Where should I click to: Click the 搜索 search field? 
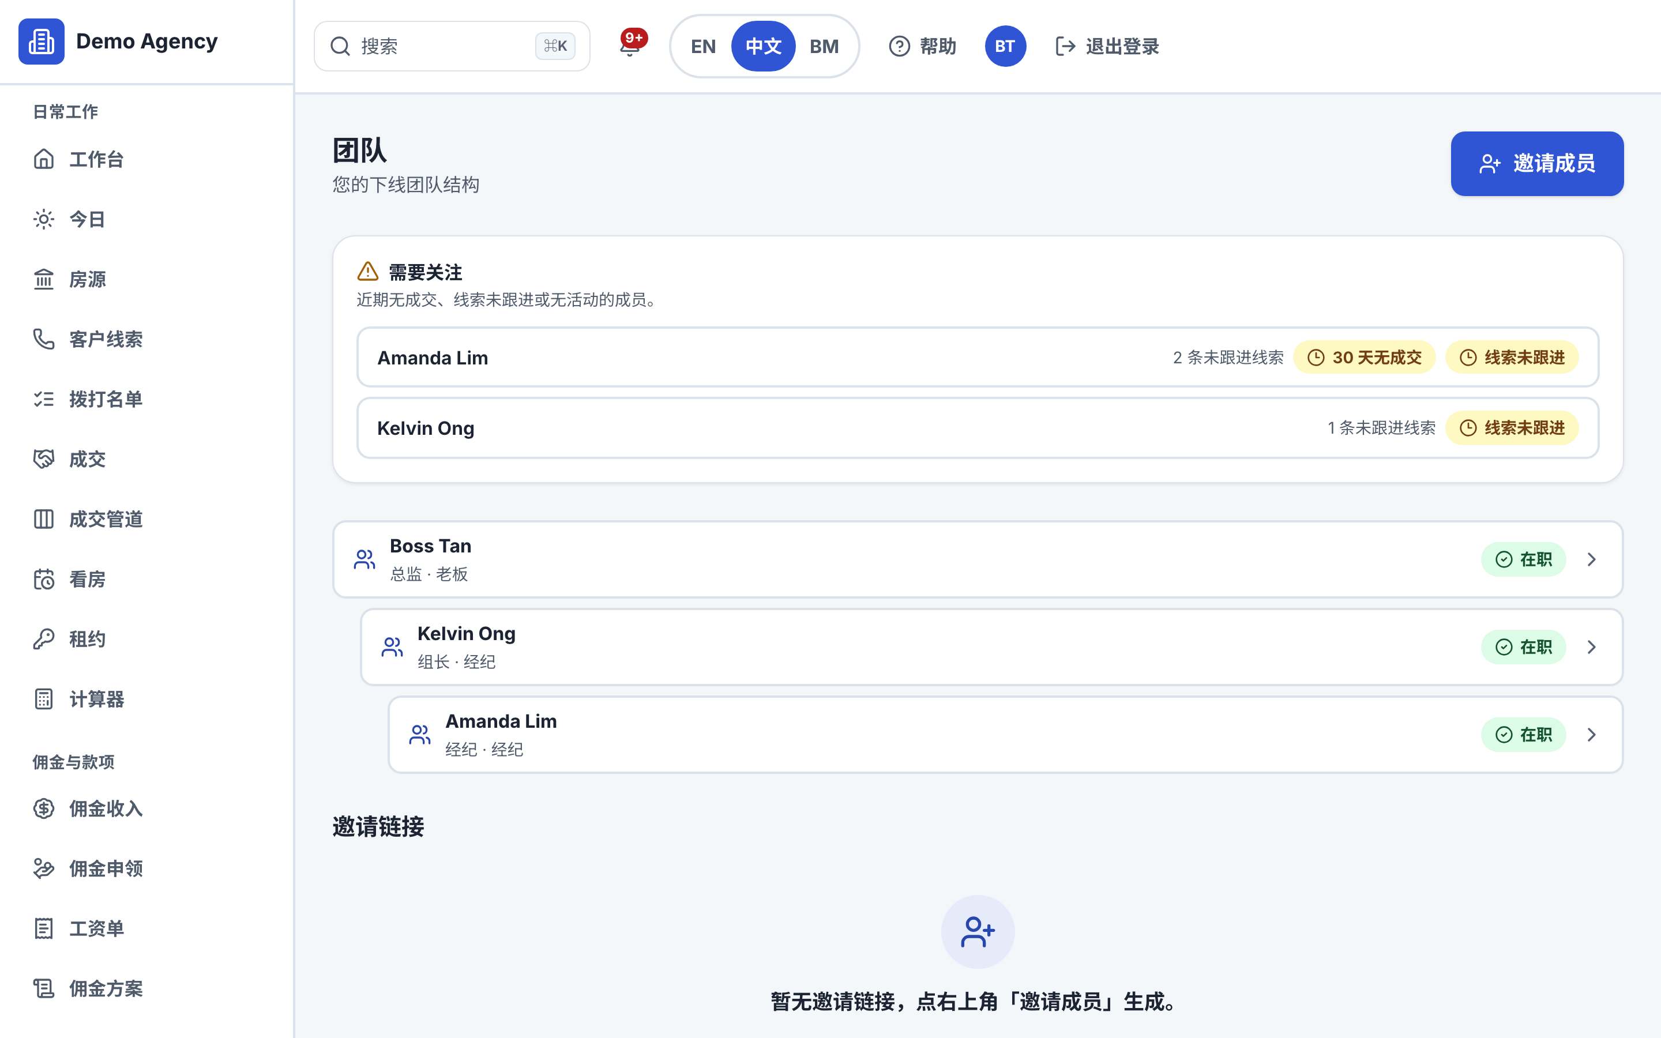452,46
